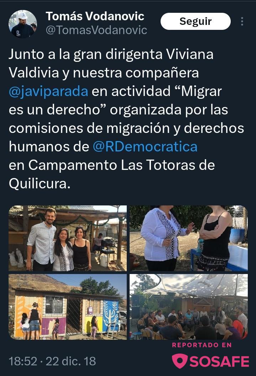Viewport: 256px width, 376px height.
Task: Open the @RDemocratica mention link
Action: click(145, 146)
